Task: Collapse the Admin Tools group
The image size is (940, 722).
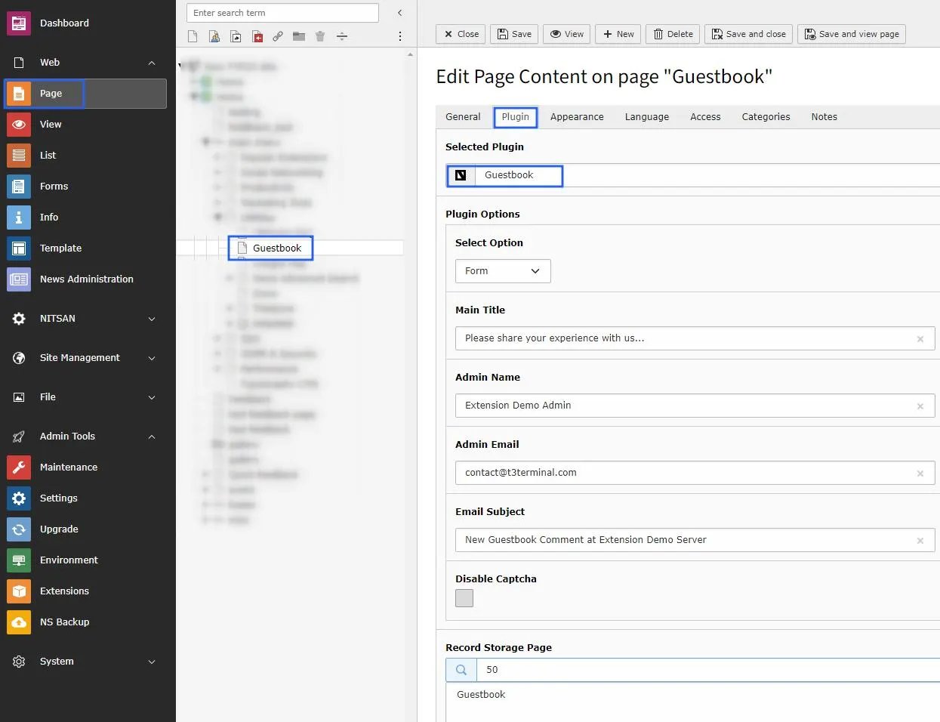Action: click(152, 437)
